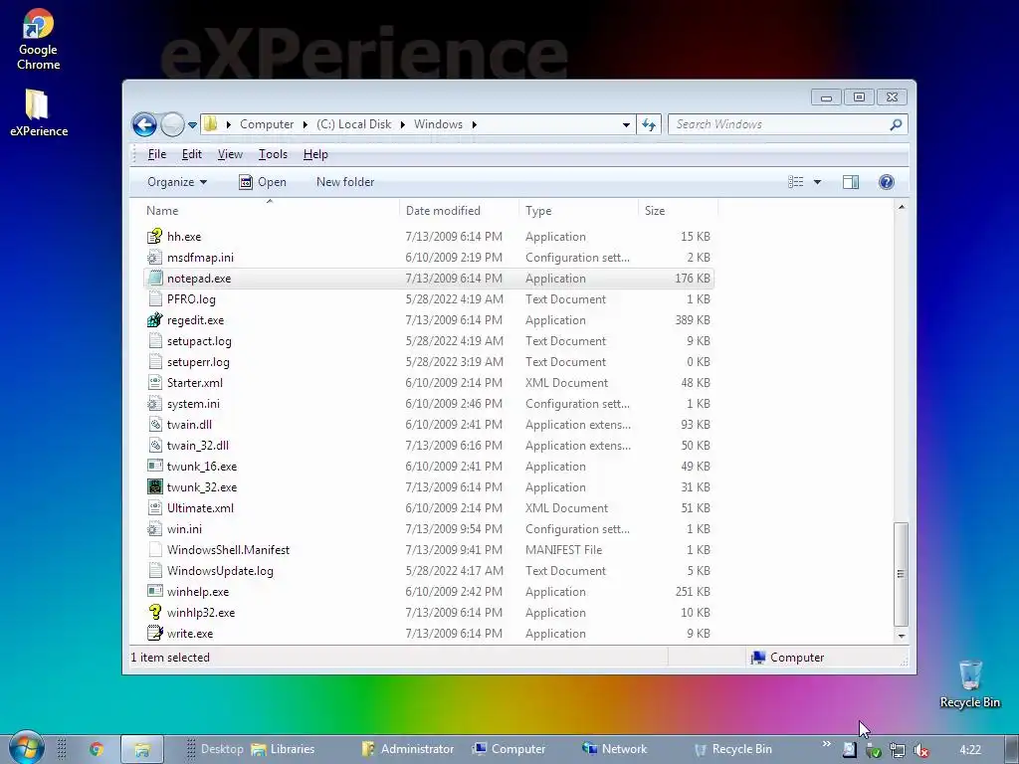
Task: Open the recent pages dropdown arrow
Action: (192, 124)
